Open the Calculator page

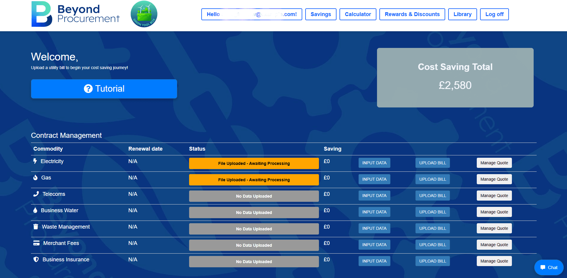point(358,14)
